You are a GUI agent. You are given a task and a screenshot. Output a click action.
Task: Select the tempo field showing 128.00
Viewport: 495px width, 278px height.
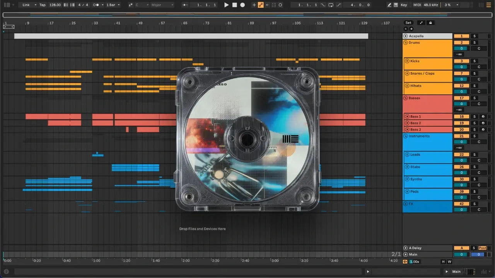tap(55, 5)
